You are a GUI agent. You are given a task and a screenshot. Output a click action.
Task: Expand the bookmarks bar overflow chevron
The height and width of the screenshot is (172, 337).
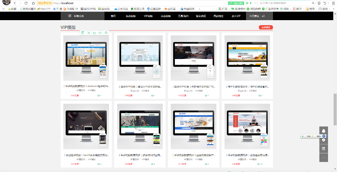tap(199, 9)
